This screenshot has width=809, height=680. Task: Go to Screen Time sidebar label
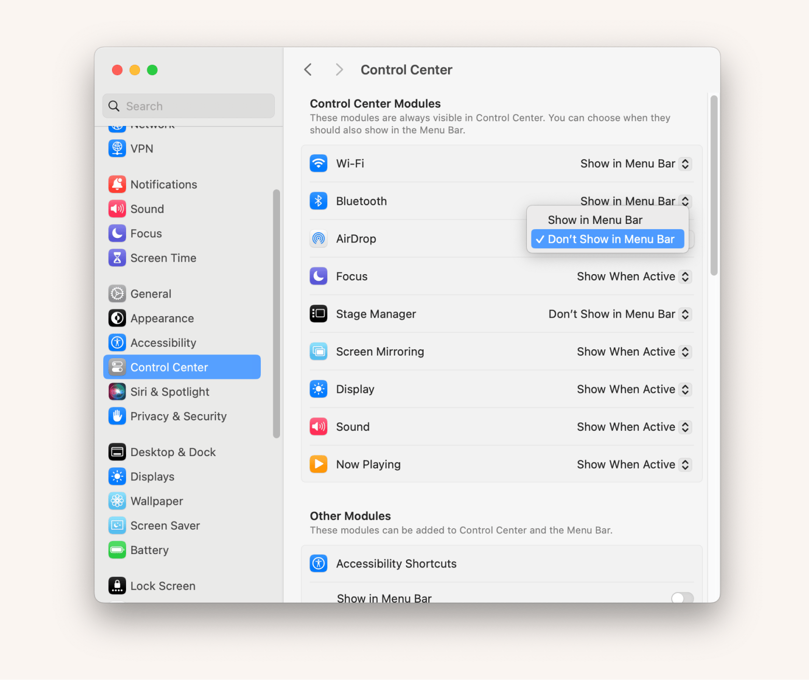163,258
